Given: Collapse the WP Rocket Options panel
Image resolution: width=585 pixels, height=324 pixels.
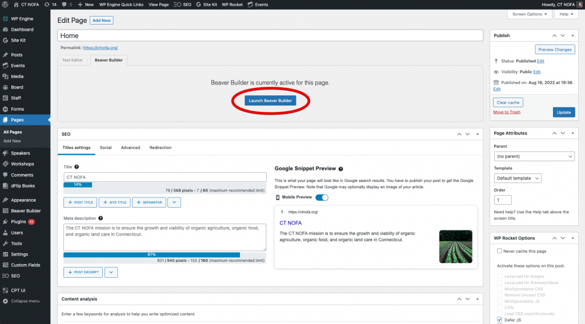Looking at the screenshot, I should click(572, 238).
